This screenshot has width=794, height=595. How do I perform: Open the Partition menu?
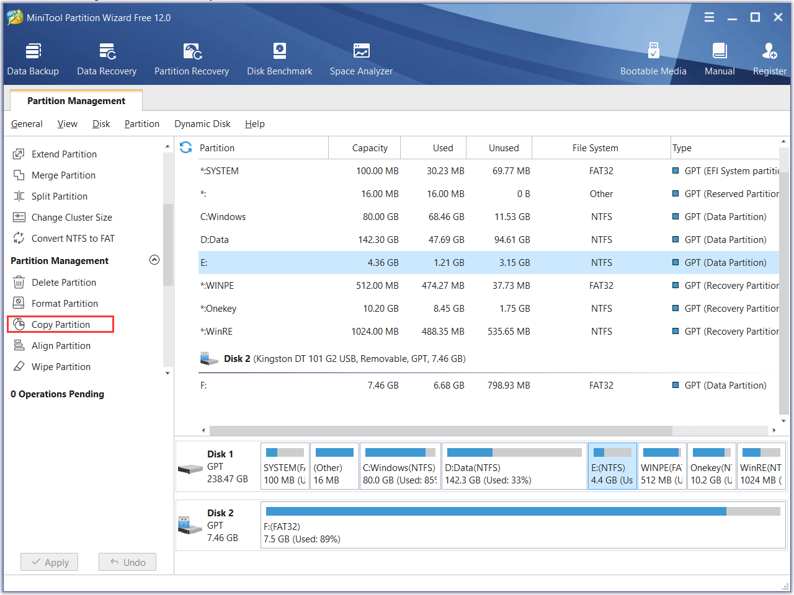(x=142, y=124)
